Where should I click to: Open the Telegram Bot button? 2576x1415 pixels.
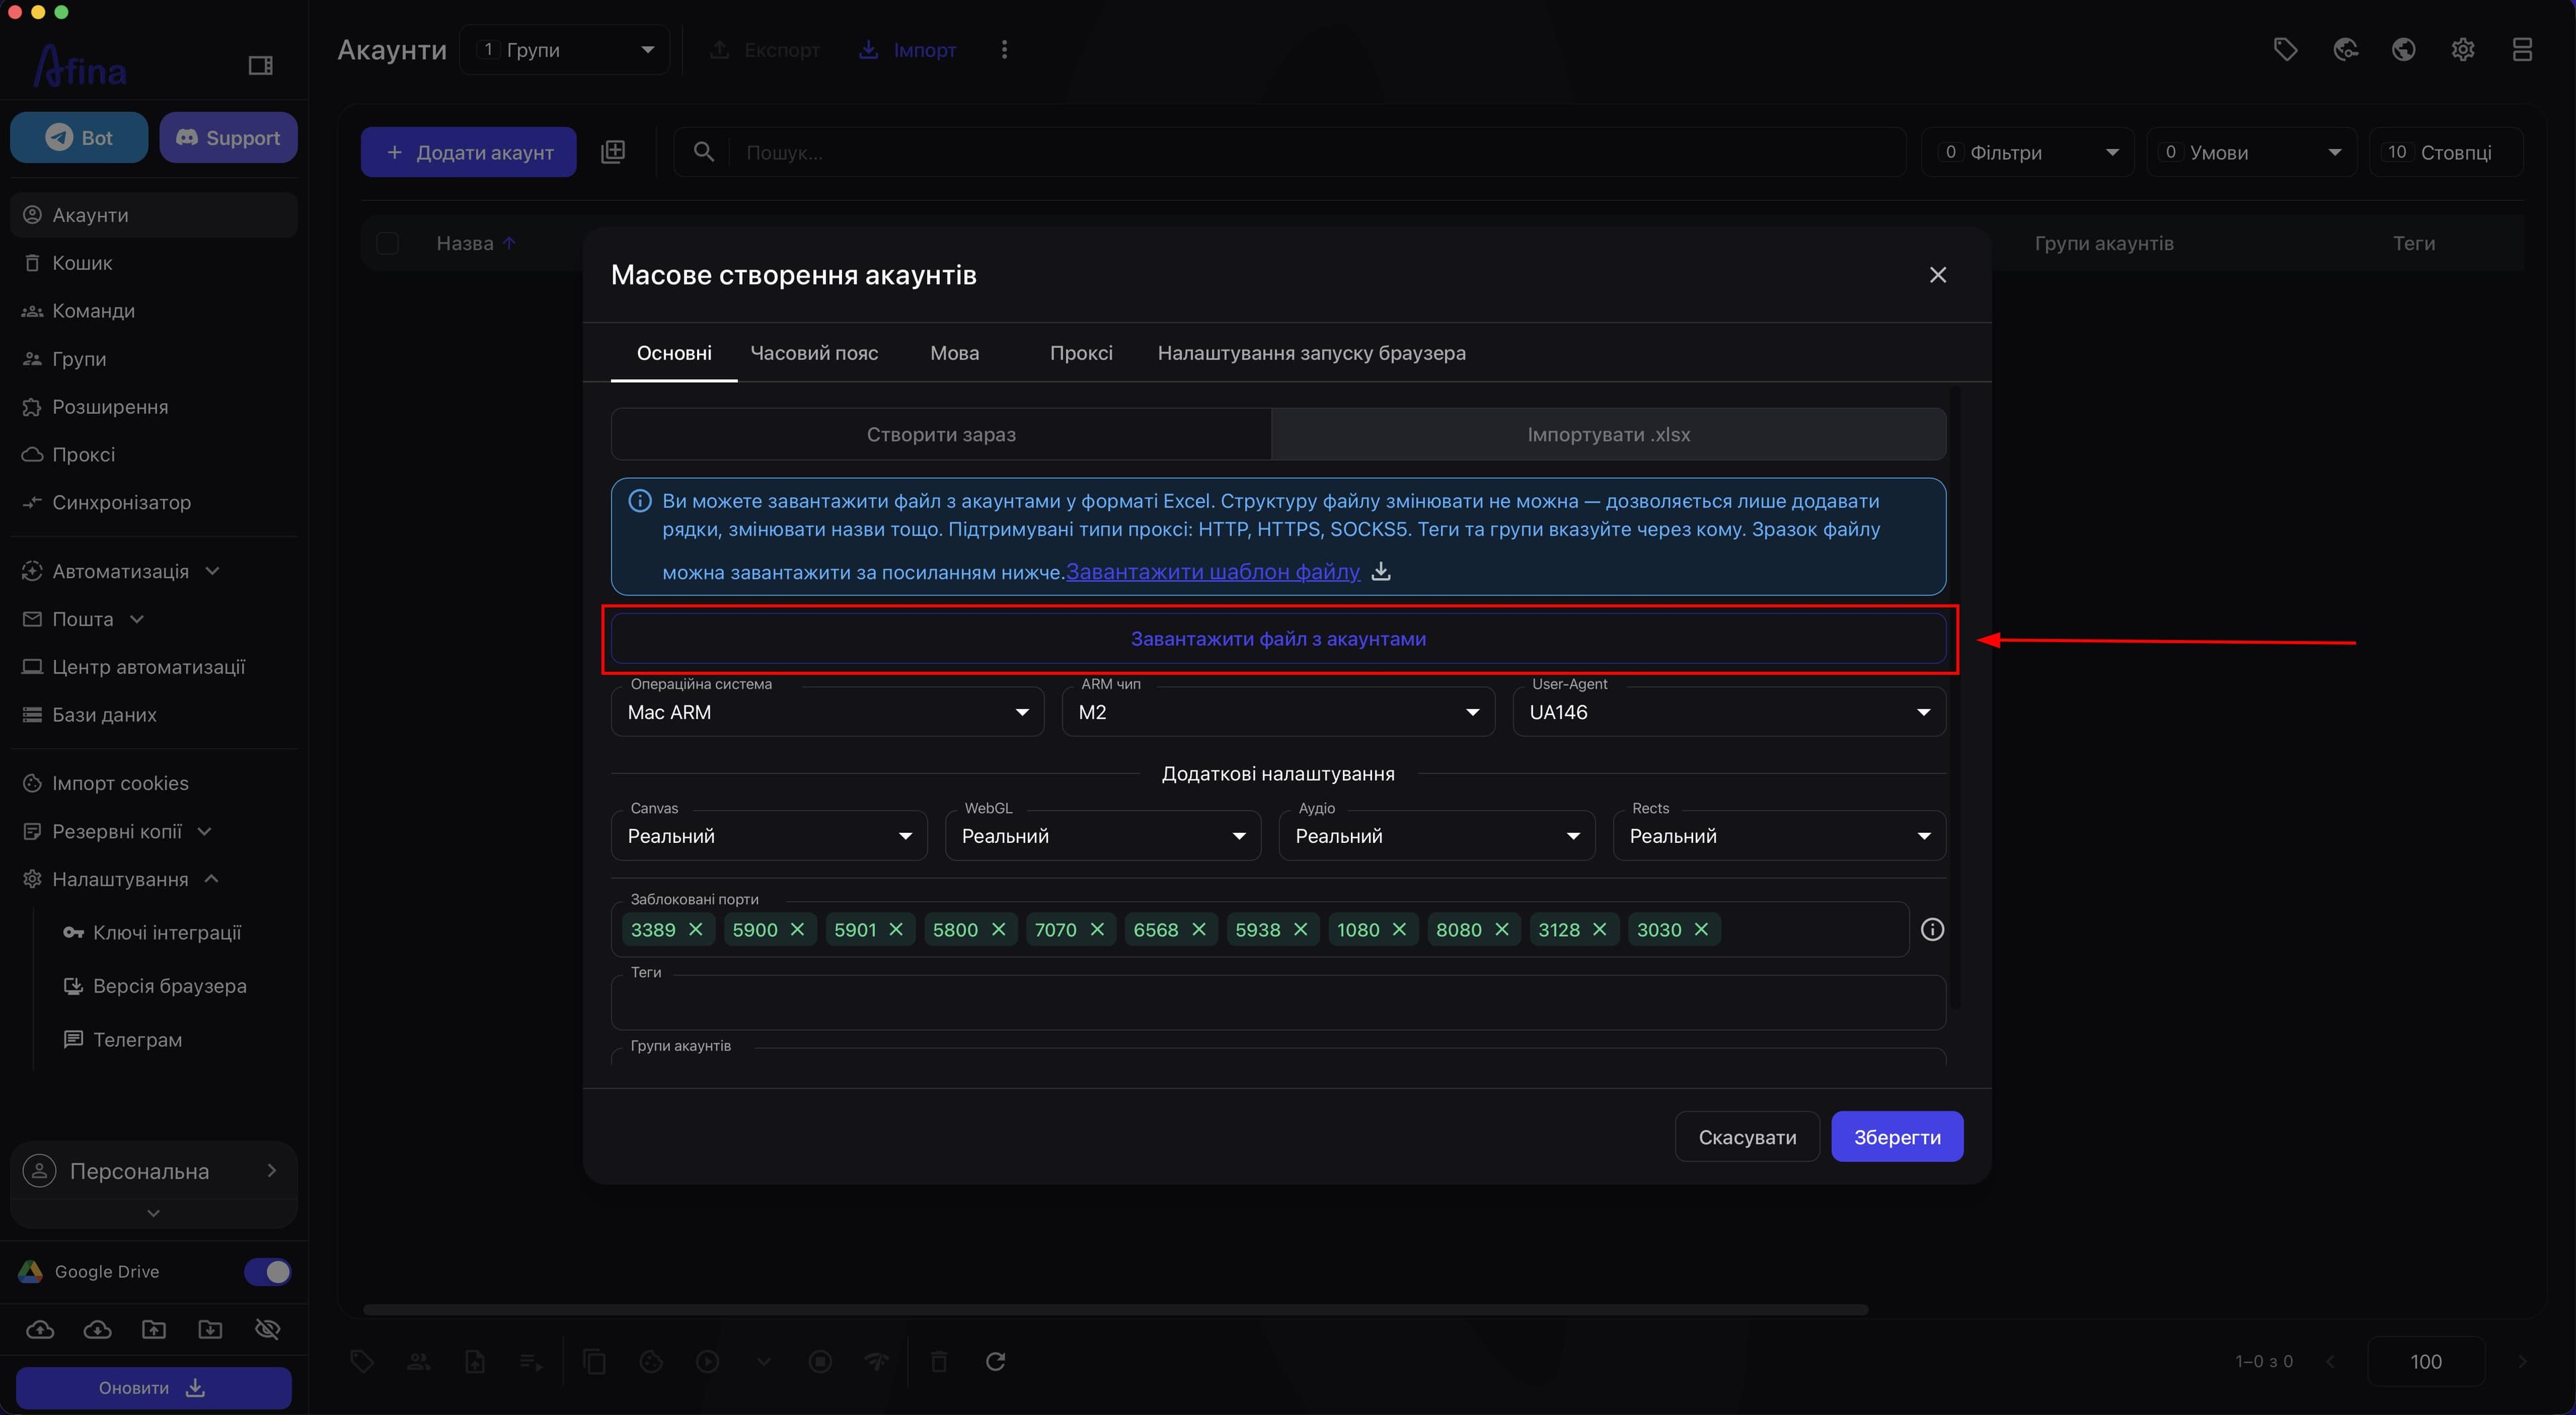click(79, 138)
